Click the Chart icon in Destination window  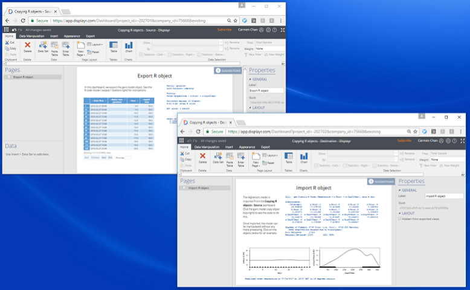coord(304,156)
